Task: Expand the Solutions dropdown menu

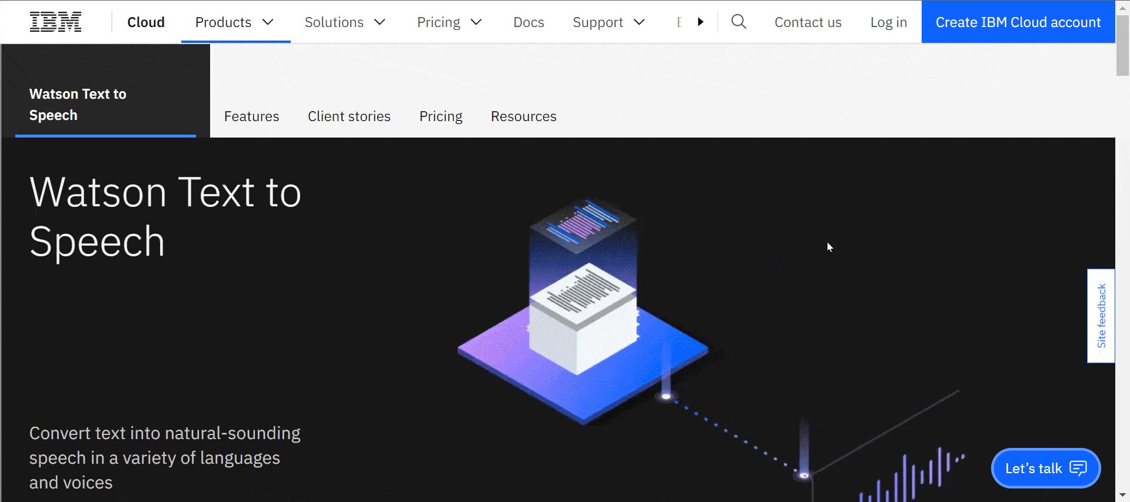Action: [x=345, y=22]
